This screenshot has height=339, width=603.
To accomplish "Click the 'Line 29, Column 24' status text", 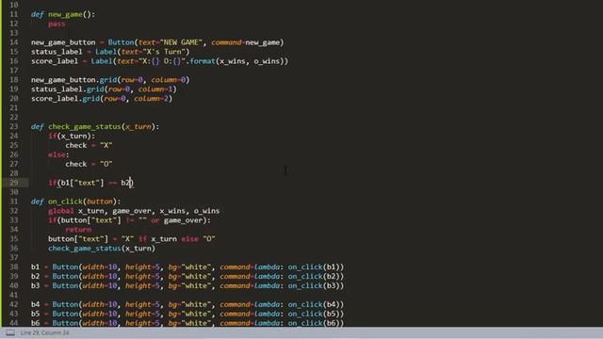I will click(45, 332).
